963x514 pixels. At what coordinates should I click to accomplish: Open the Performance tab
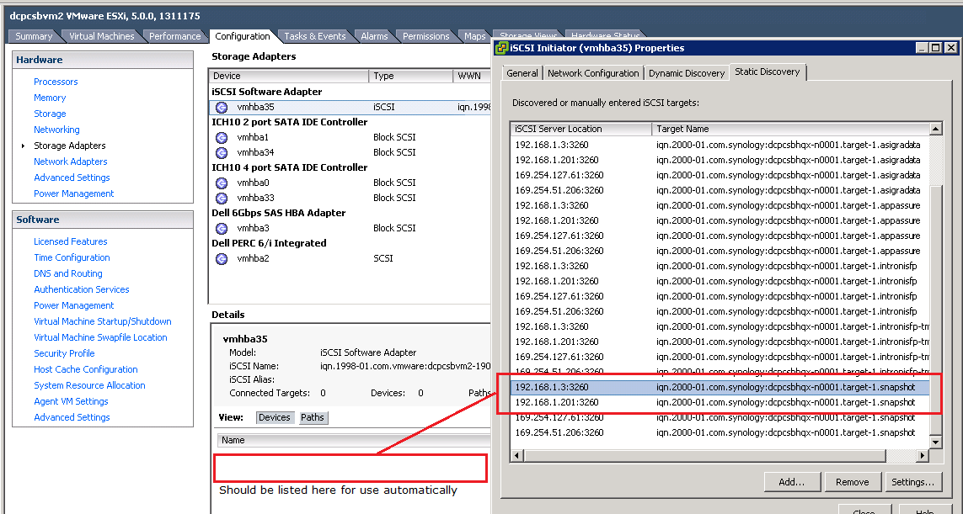(175, 36)
